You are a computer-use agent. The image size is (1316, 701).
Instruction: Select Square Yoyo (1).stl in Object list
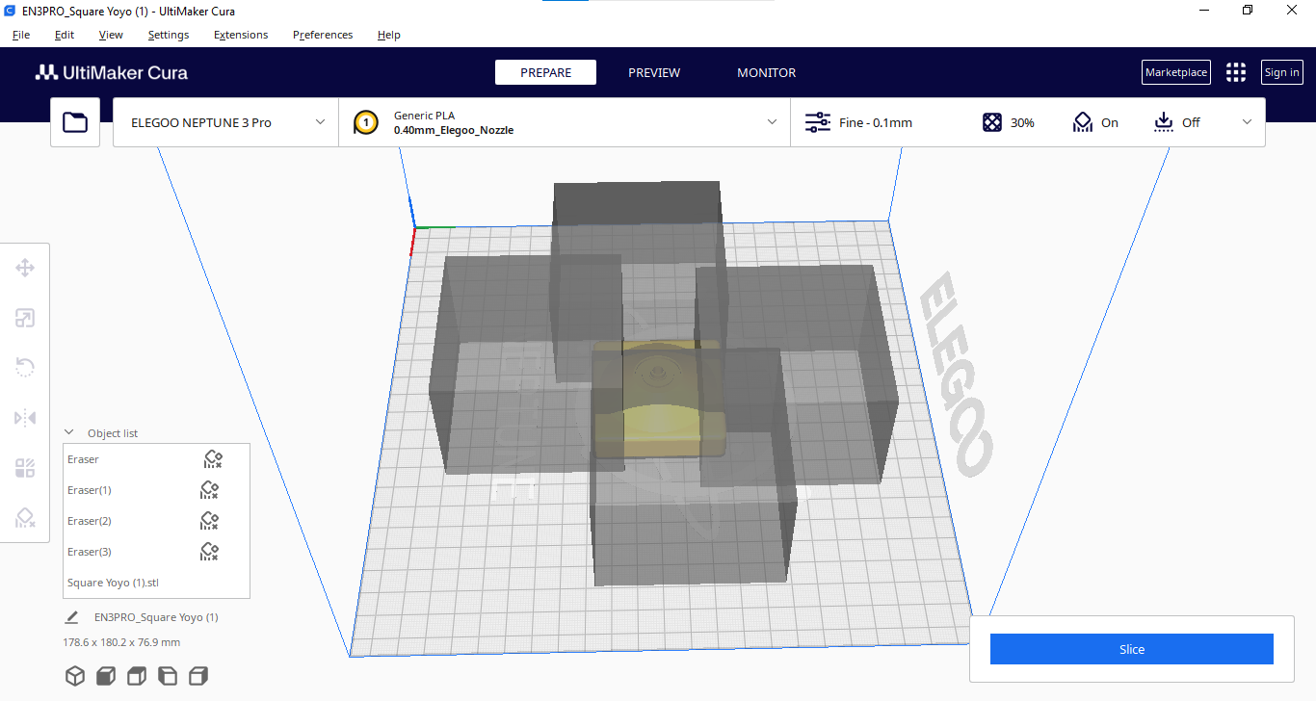pyautogui.click(x=113, y=582)
